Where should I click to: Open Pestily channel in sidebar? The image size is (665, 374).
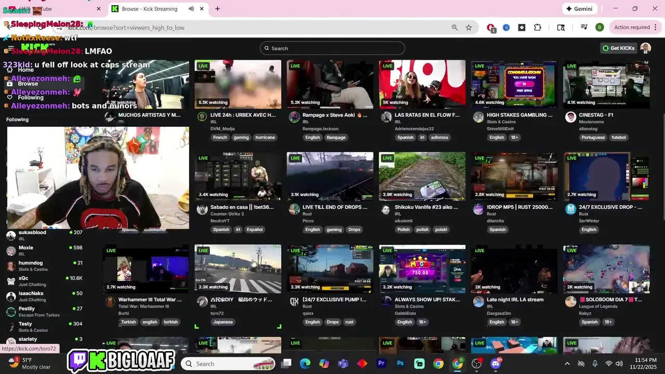tap(44, 311)
